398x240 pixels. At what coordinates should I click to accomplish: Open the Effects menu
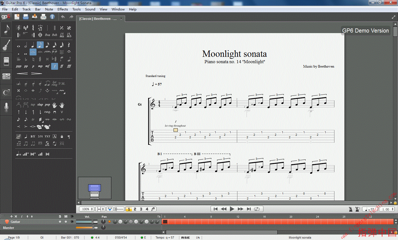63,9
